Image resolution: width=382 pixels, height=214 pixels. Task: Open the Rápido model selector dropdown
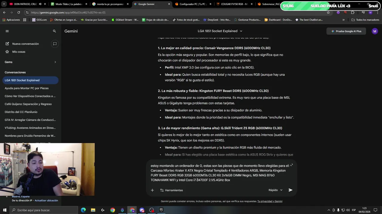pyautogui.click(x=275, y=190)
